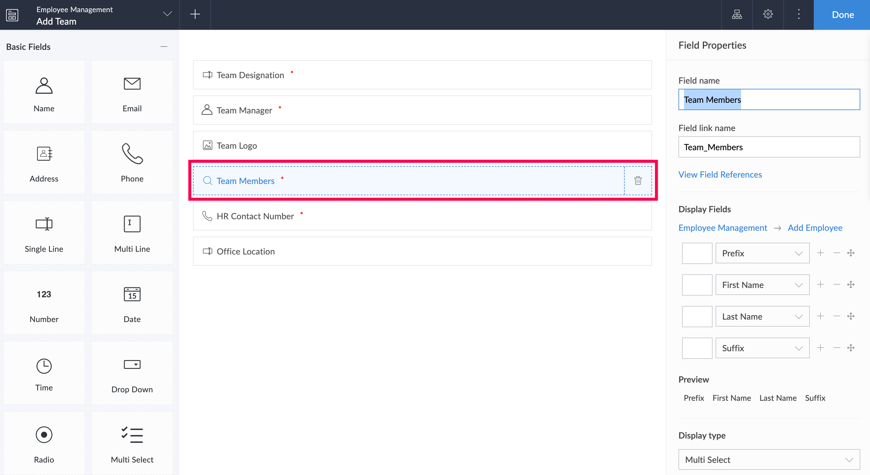Screen dimensions: 870x475
Task: Click the Done button
Action: tap(842, 15)
